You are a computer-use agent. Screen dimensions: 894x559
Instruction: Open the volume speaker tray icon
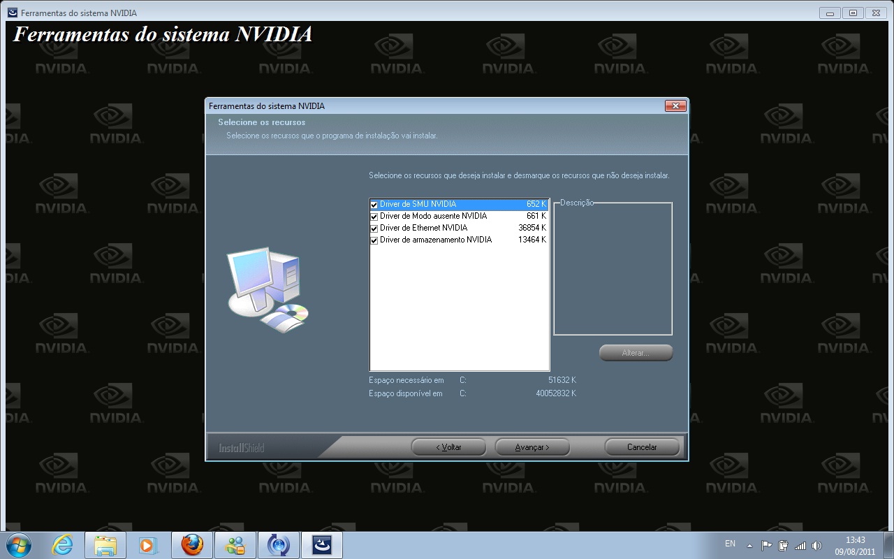point(817,545)
